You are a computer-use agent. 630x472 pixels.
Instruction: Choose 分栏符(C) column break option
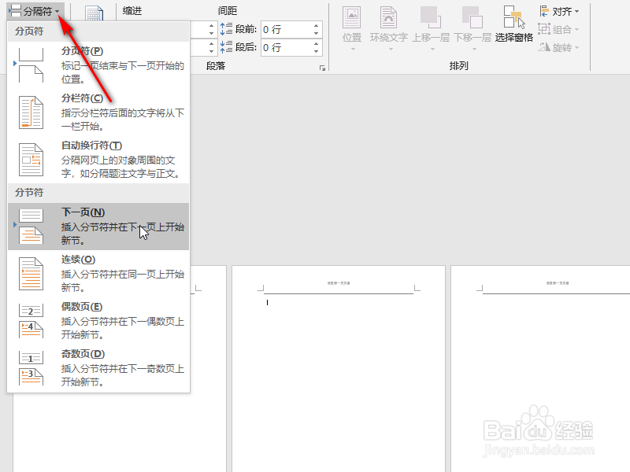pos(98,112)
